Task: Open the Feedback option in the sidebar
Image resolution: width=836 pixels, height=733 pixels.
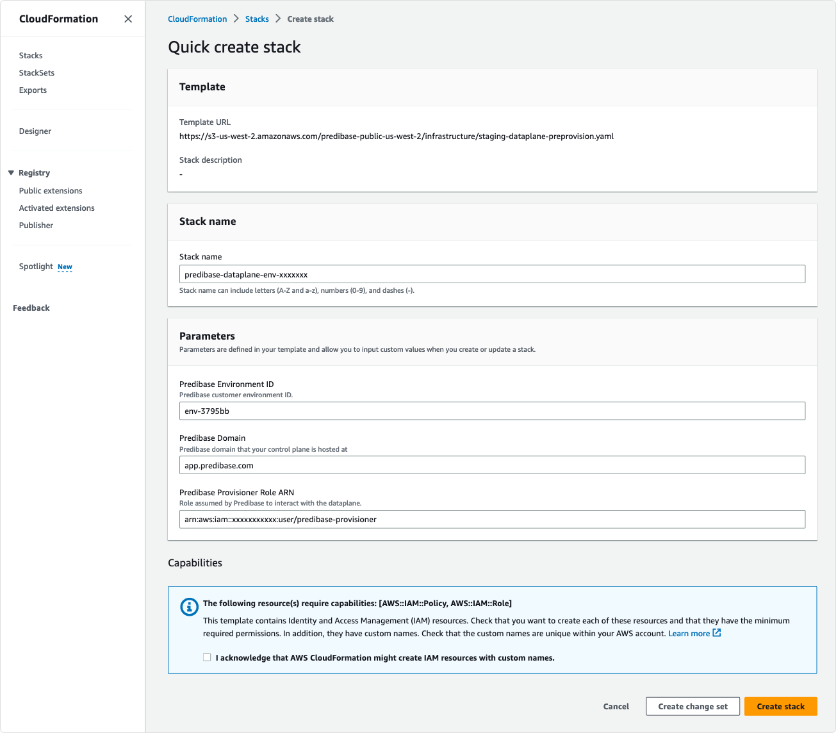Action: (31, 308)
